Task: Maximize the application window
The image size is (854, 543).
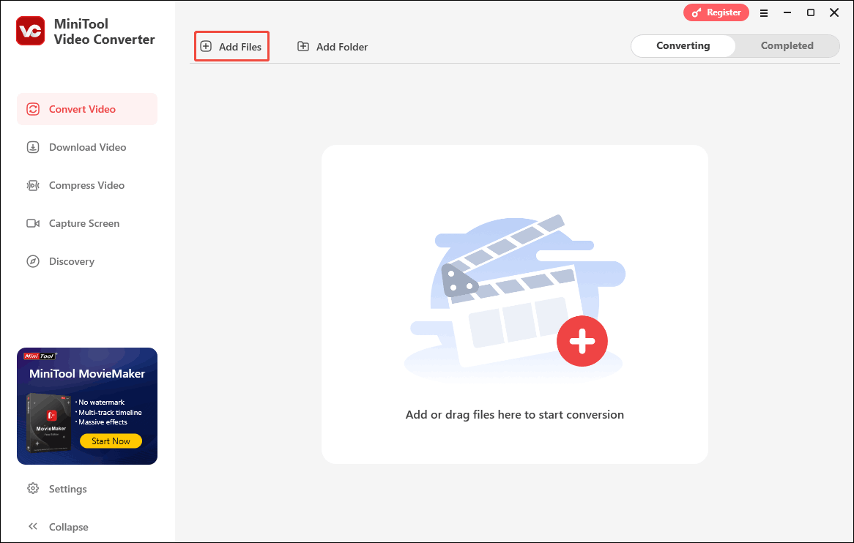Action: 811,12
